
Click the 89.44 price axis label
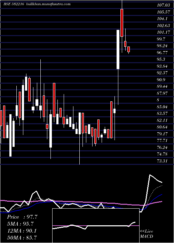(x=162, y=86)
